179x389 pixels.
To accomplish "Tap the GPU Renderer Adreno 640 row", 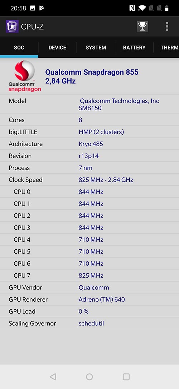I will click(89, 300).
